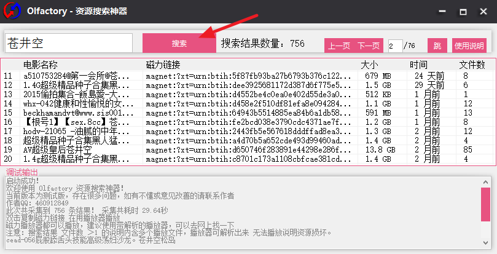Go to previous page with 上一页

tap(339, 46)
